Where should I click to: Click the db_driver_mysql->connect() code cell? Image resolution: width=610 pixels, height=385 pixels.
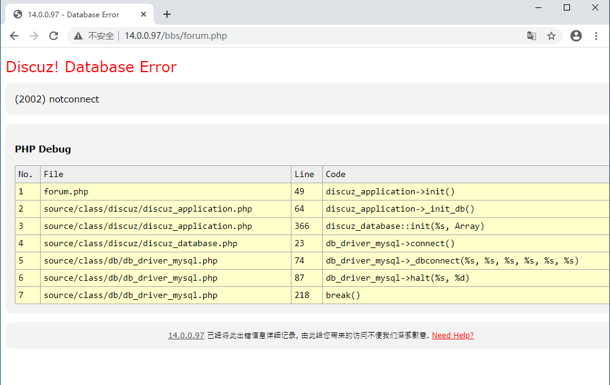[466, 244]
